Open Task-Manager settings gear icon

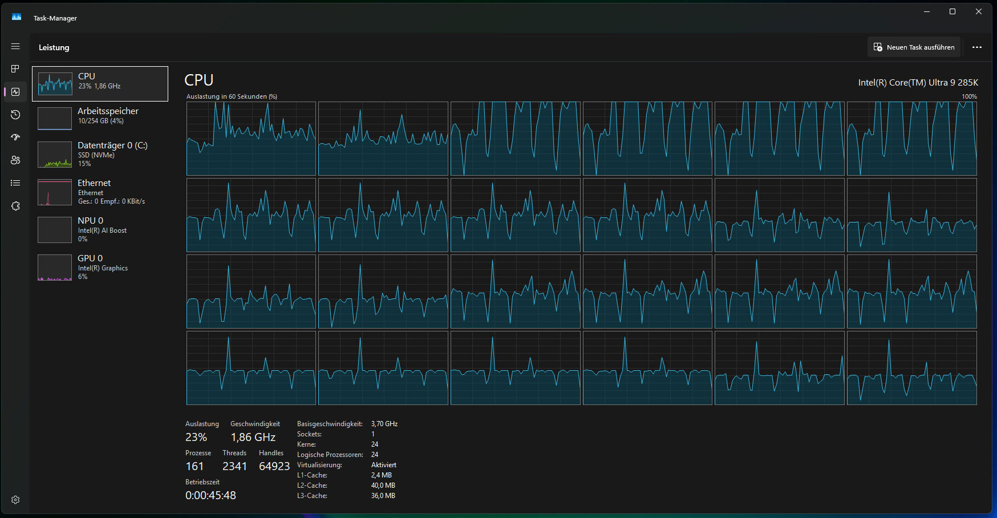point(15,500)
